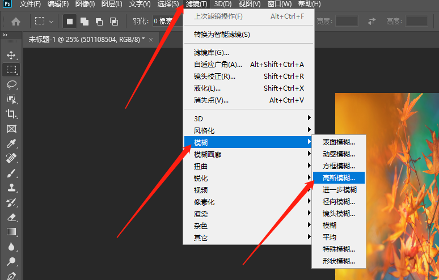Select the Dodge tool
Image resolution: width=439 pixels, height=280 pixels.
(x=11, y=261)
